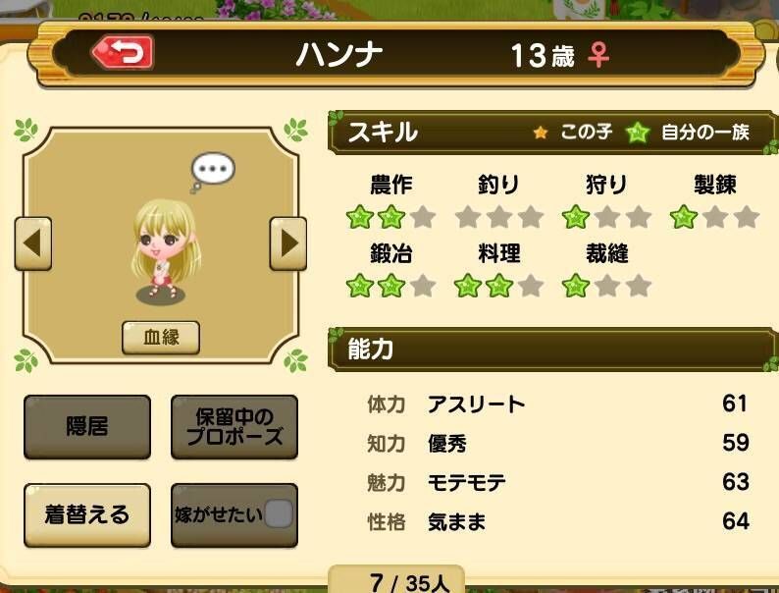Viewport: 779px width, 593px height.
Task: Open 保留中のプロポーズ pending proposals
Action: [234, 427]
